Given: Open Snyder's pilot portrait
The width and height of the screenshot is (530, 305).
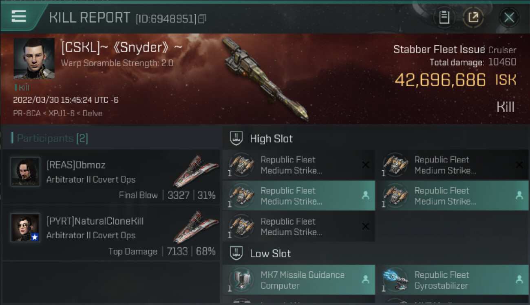Looking at the screenshot, I should 34,59.
